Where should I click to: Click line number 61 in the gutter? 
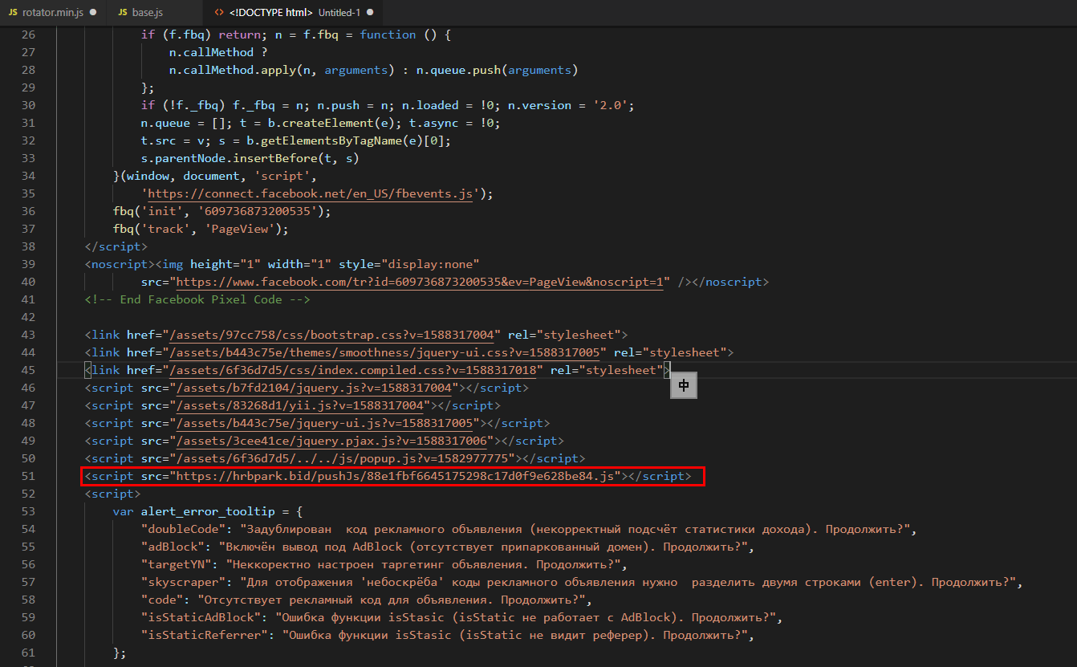(28, 653)
